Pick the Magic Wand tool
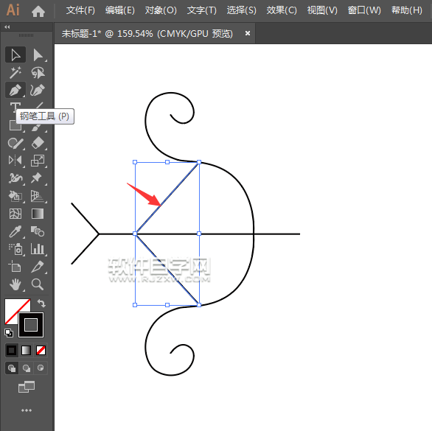 (15, 72)
